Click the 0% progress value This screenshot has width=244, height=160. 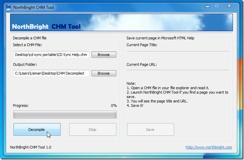tap(114, 106)
